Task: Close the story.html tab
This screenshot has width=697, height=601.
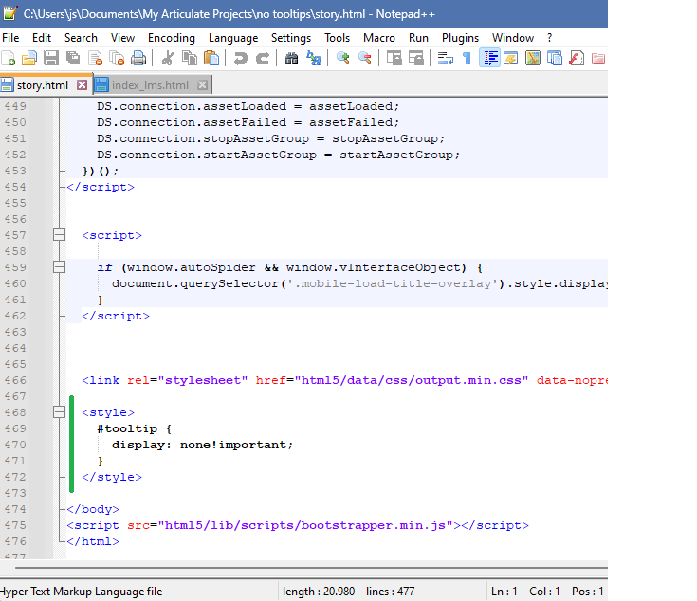Action: point(82,85)
